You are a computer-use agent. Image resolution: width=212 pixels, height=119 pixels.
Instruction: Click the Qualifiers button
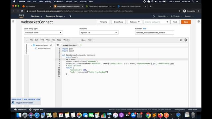(119, 22)
